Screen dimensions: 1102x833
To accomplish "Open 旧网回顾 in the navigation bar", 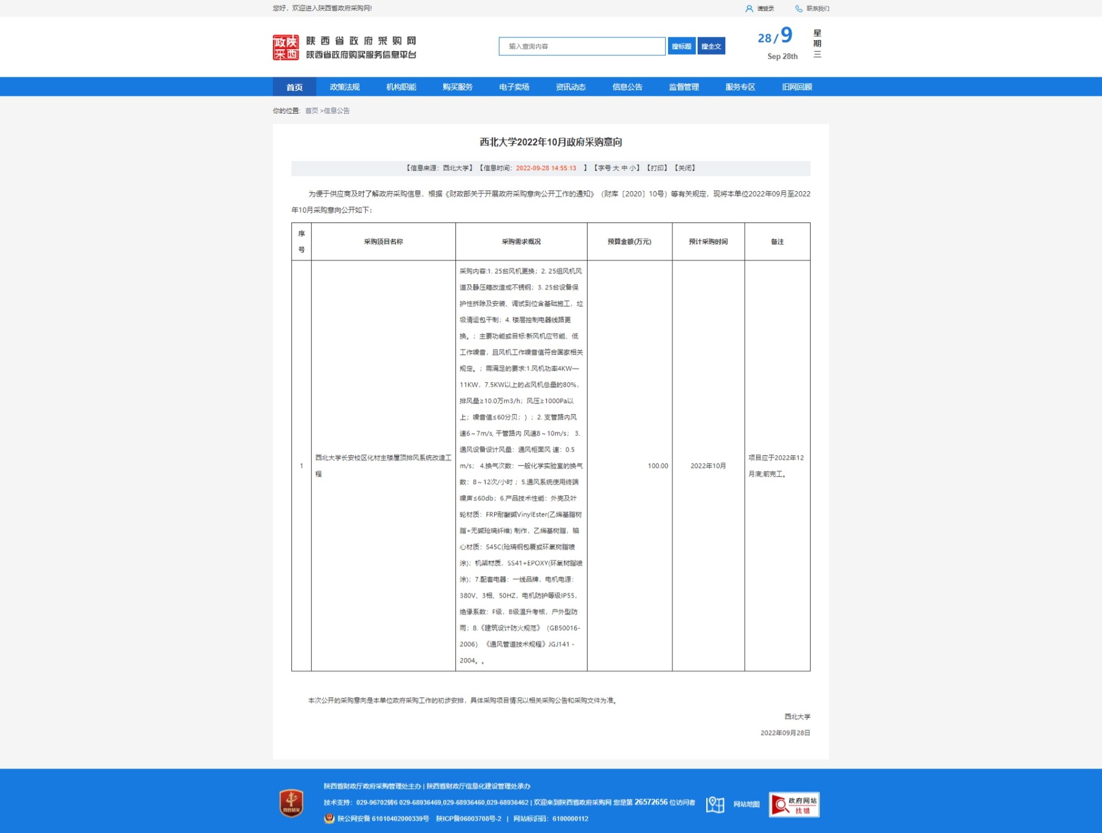I will click(797, 87).
